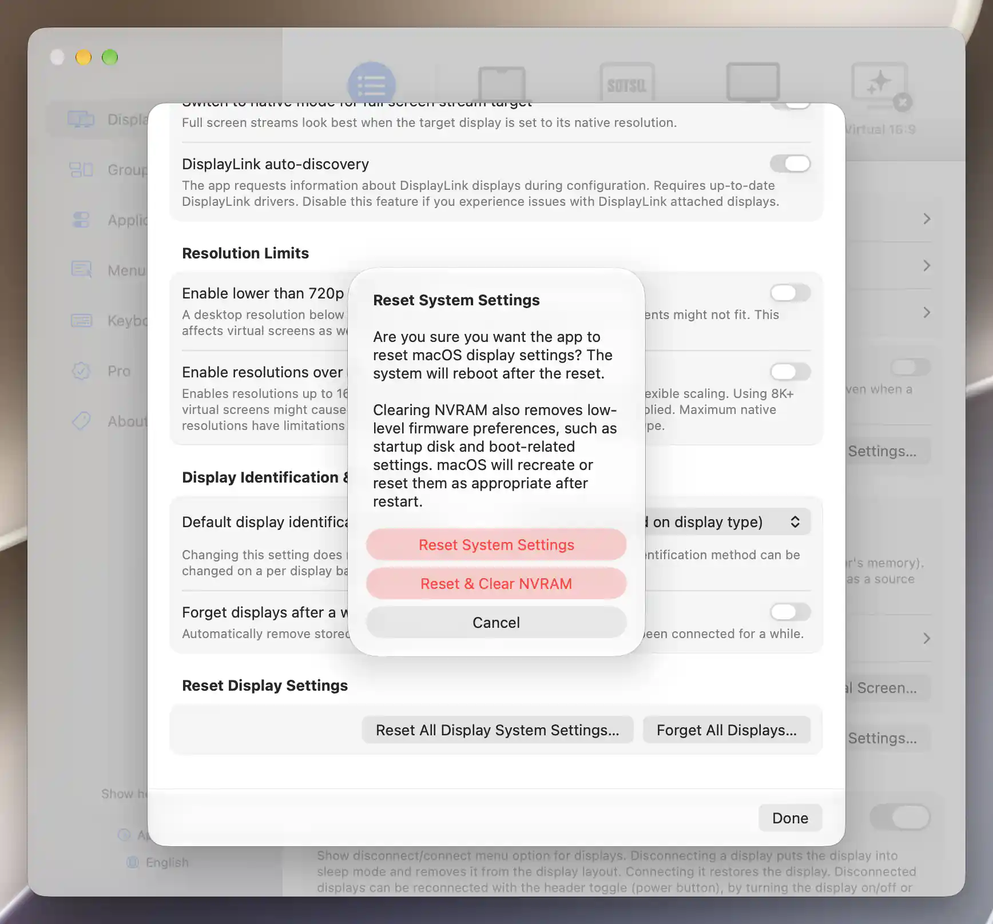Click Done in the settings sheet

point(790,818)
